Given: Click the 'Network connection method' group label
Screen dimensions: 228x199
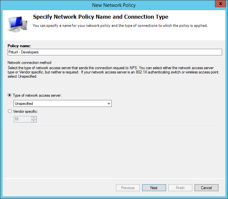Looking at the screenshot, I should 29,63.
